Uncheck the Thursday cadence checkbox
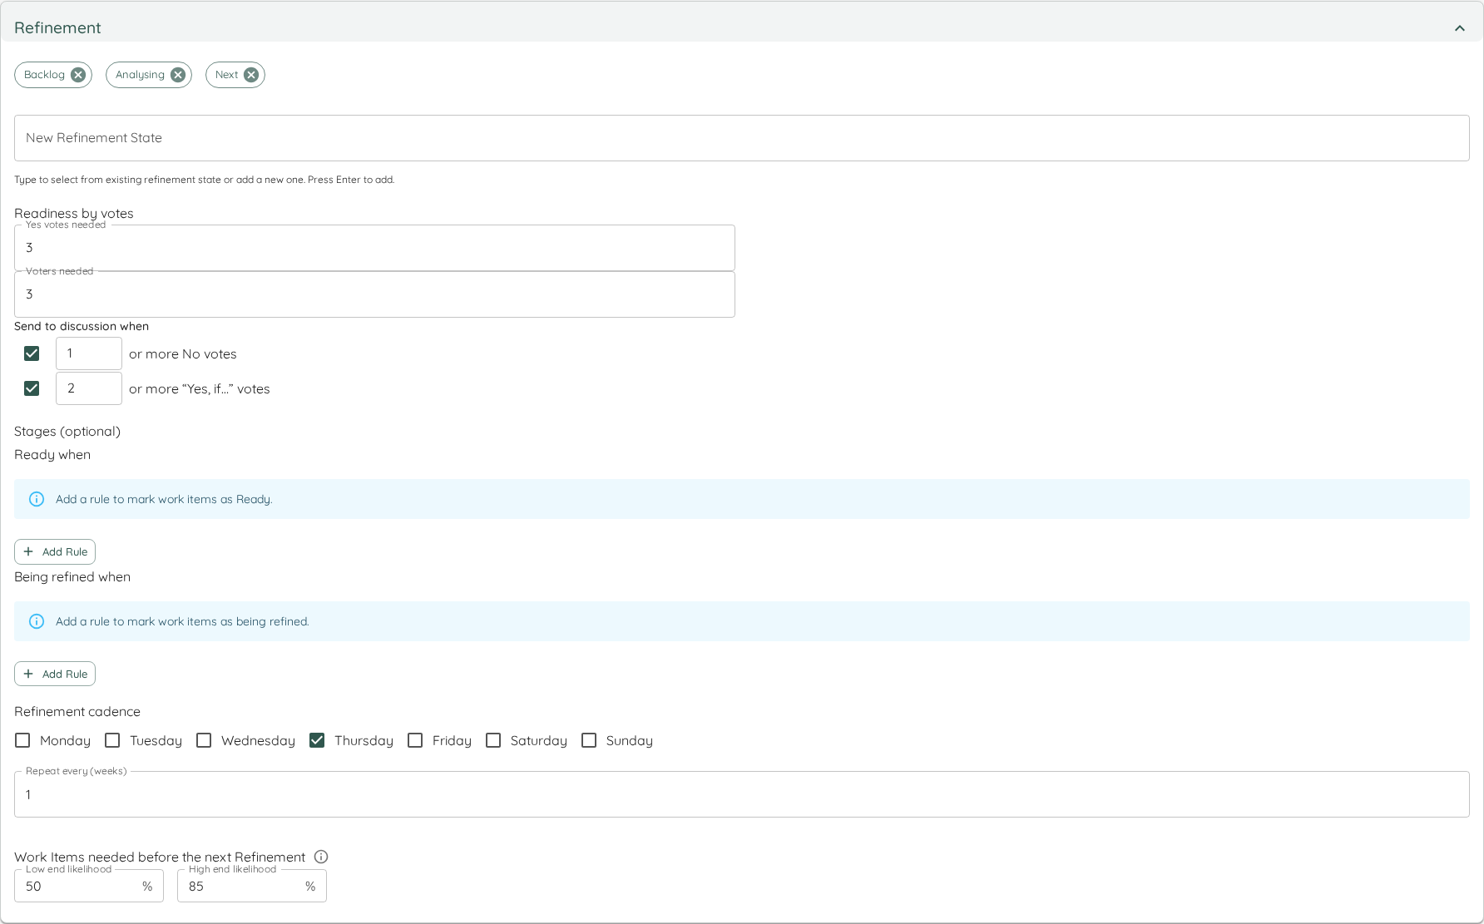This screenshot has height=924, width=1484. [317, 740]
